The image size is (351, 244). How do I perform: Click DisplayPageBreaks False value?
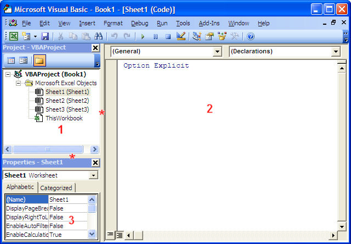[x=68, y=208]
